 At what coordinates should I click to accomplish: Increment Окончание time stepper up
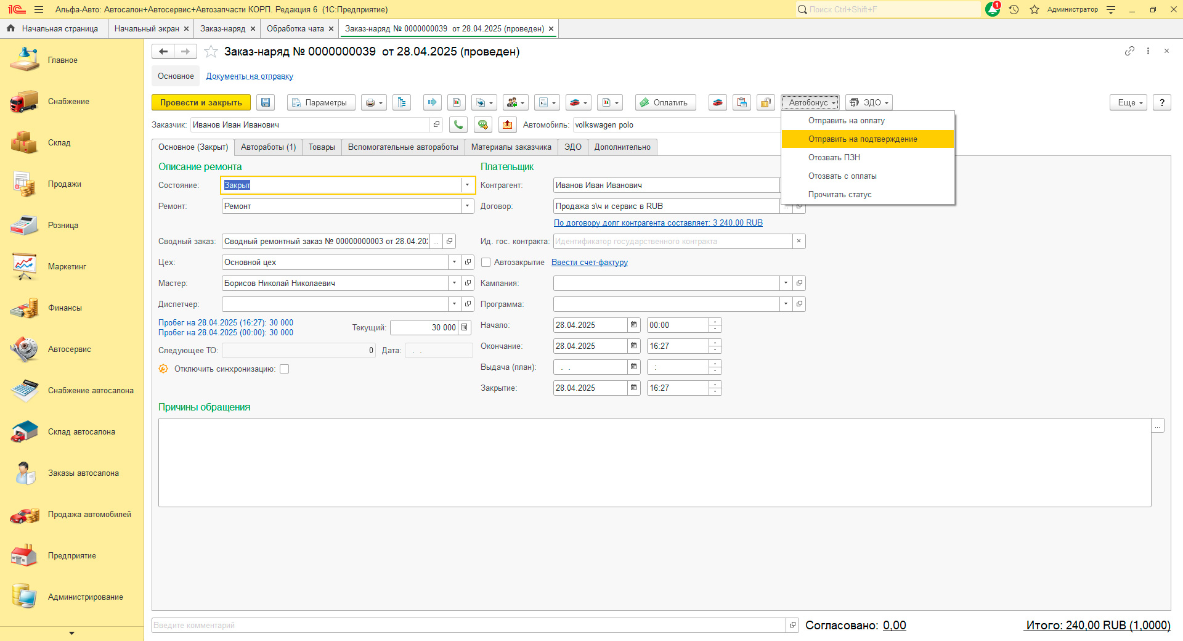coord(715,343)
